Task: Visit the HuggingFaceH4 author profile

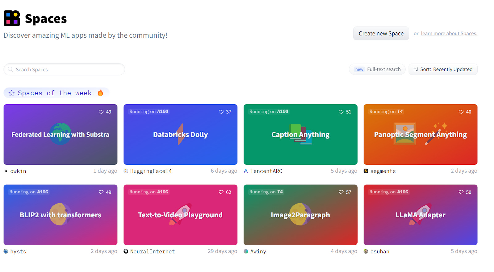Action: (151, 171)
